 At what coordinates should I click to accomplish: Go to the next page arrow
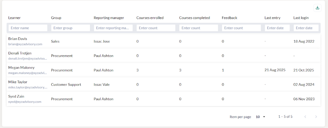click(x=316, y=117)
